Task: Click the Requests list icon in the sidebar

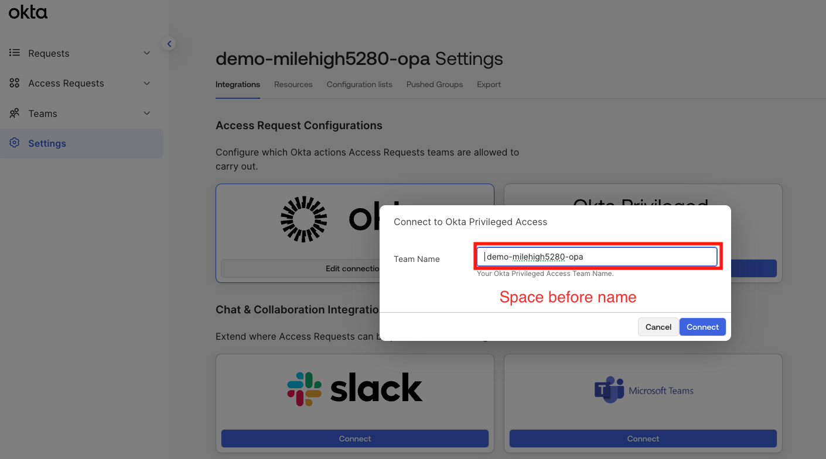Action: (x=15, y=53)
